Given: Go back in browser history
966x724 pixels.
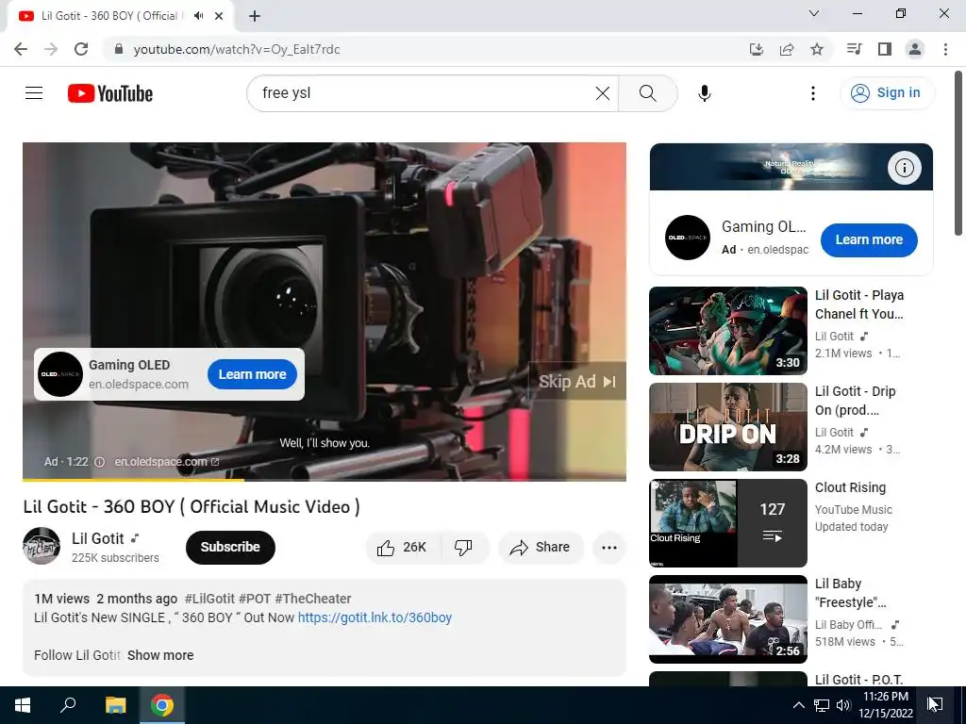Looking at the screenshot, I should click(21, 49).
